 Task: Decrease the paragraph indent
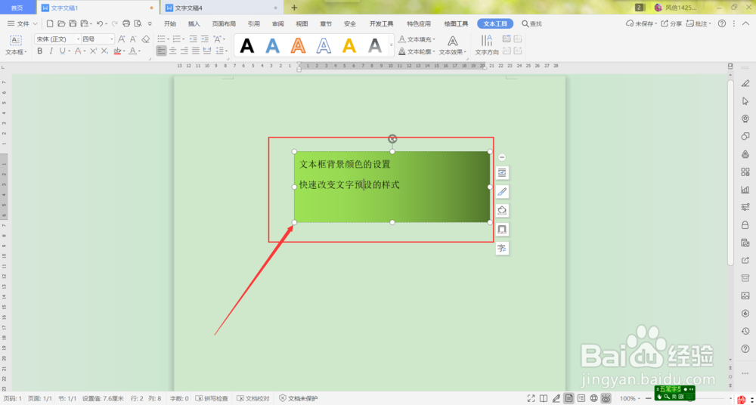[x=194, y=39]
